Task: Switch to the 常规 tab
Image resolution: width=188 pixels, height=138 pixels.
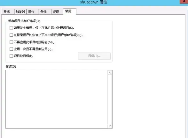Action: pyautogui.click(x=8, y=12)
